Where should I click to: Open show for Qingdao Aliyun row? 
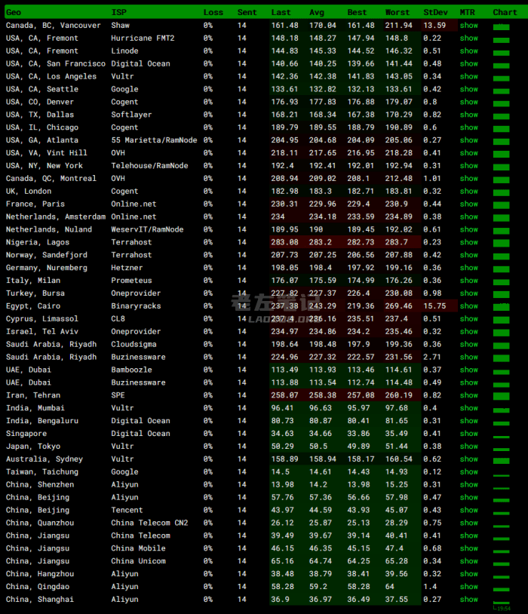point(469,587)
